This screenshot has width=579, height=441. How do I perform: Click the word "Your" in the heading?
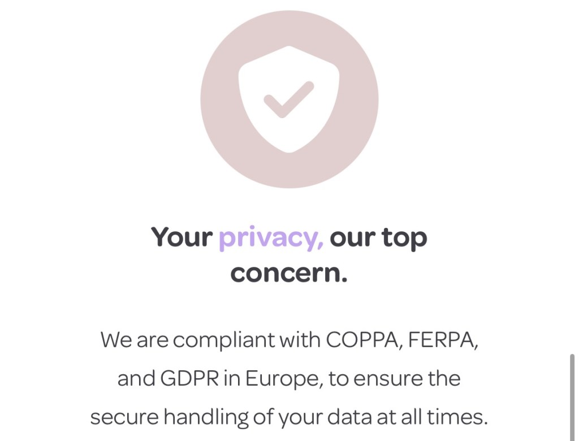point(182,237)
